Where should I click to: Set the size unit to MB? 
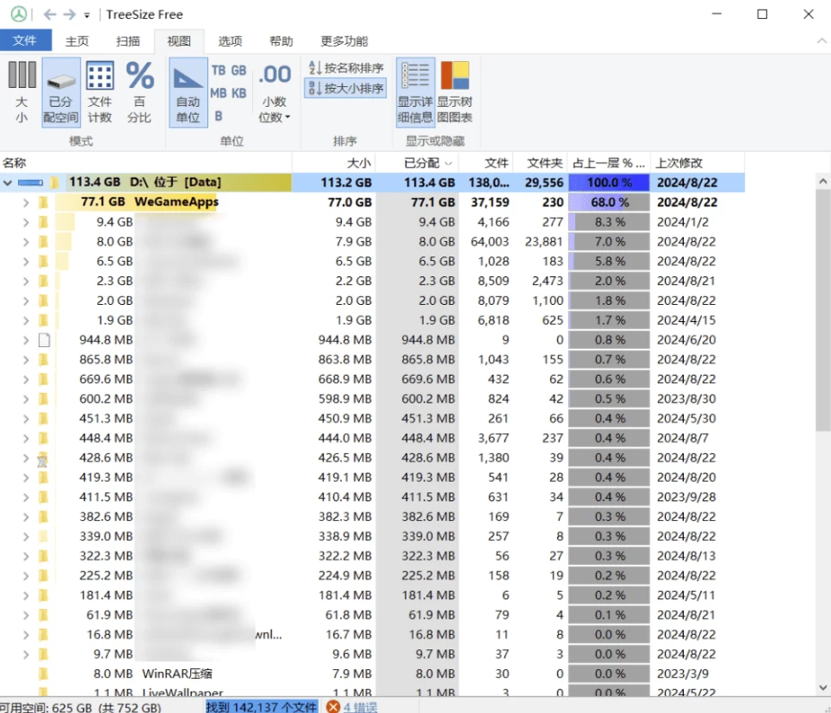[x=218, y=93]
